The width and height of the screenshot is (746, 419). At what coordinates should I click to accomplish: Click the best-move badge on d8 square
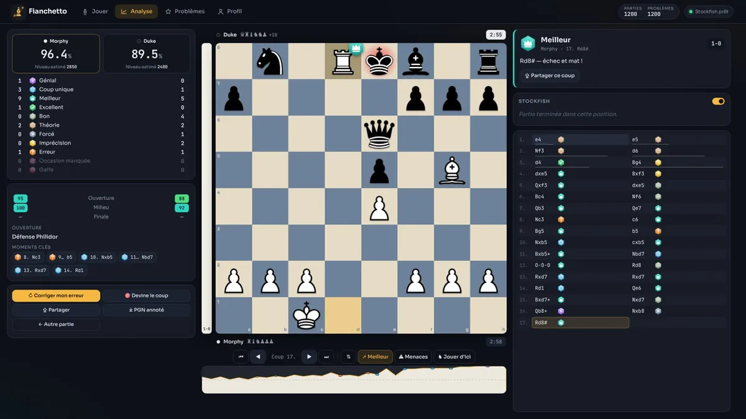pos(356,48)
